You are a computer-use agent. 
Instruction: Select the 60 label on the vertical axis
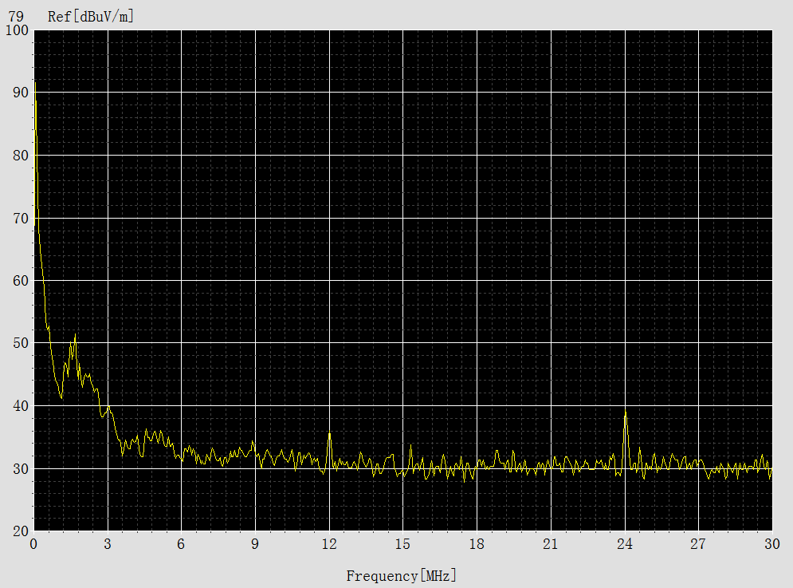pyautogui.click(x=21, y=281)
